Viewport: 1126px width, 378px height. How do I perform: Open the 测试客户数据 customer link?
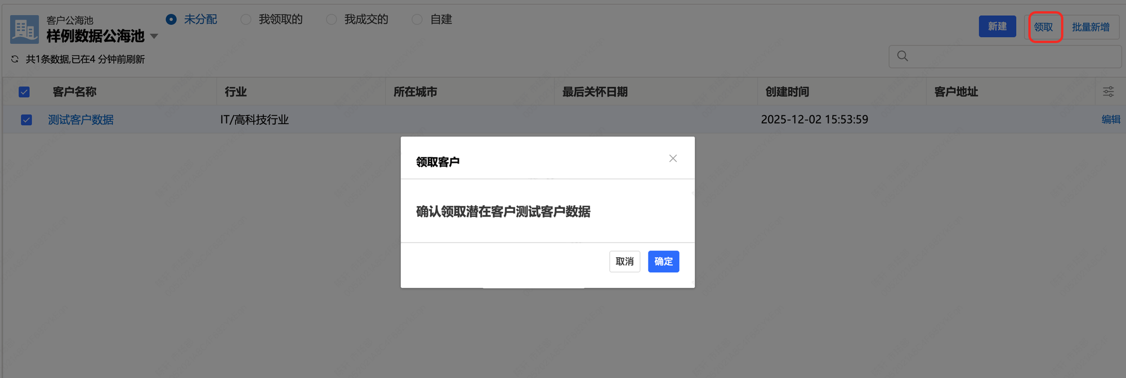(x=81, y=120)
